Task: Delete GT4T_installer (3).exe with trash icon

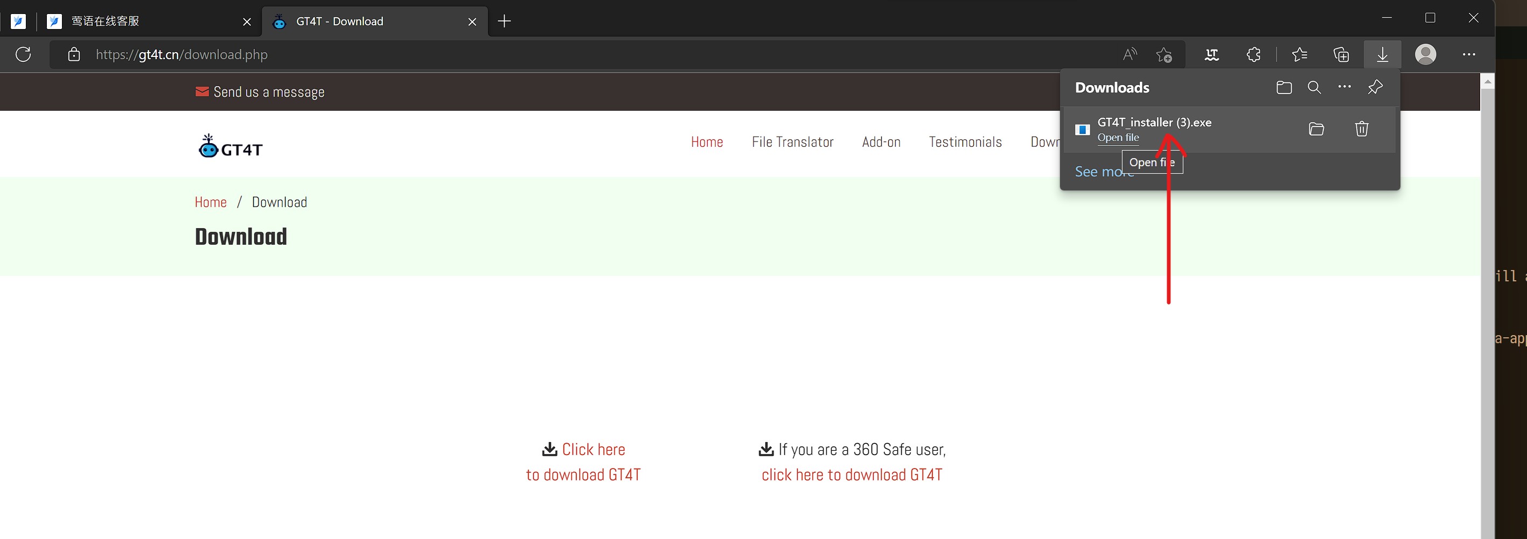Action: 1362,129
